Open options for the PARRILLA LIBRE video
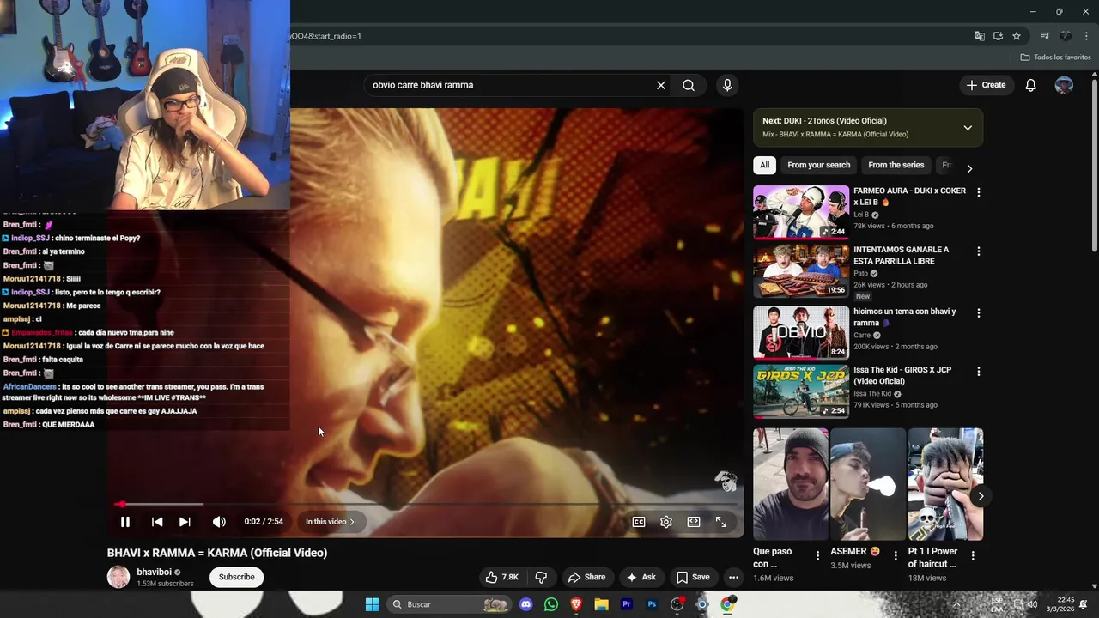 point(978,251)
